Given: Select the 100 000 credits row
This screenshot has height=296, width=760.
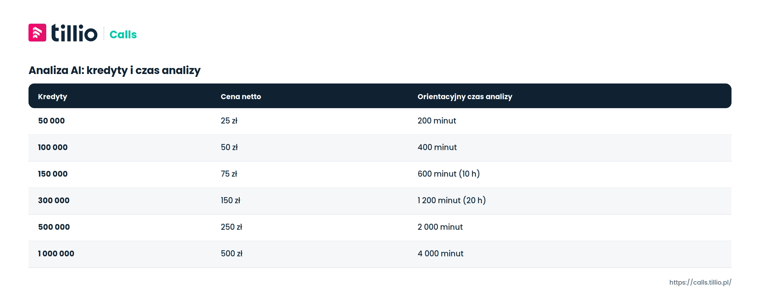Looking at the screenshot, I should (380, 148).
